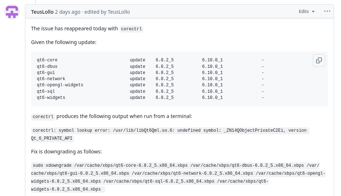
Task: Click 'corectrl' before 'produces the following output'
Action: pyautogui.click(x=43, y=117)
